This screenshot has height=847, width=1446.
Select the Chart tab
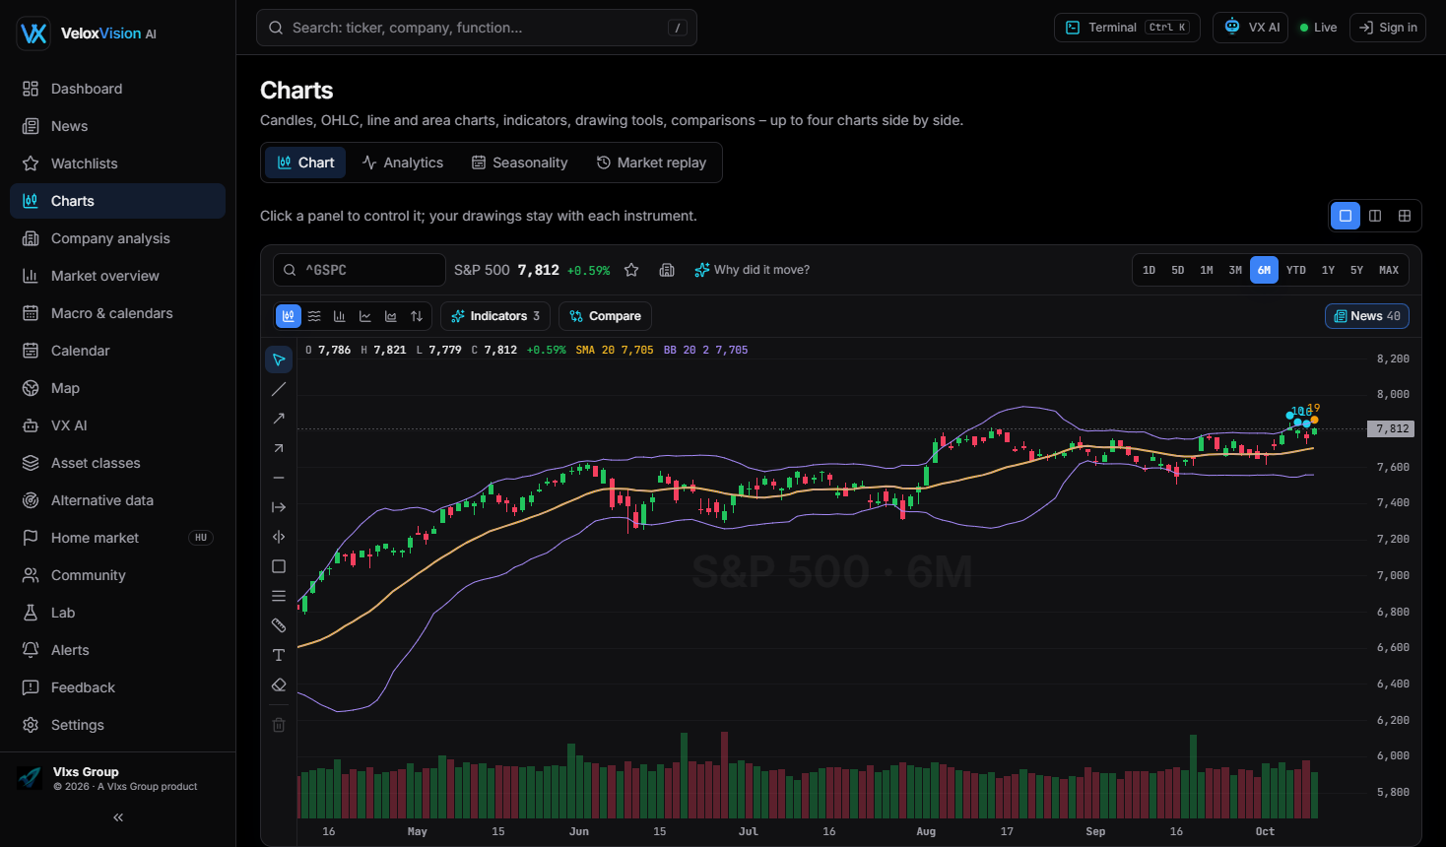tap(305, 163)
